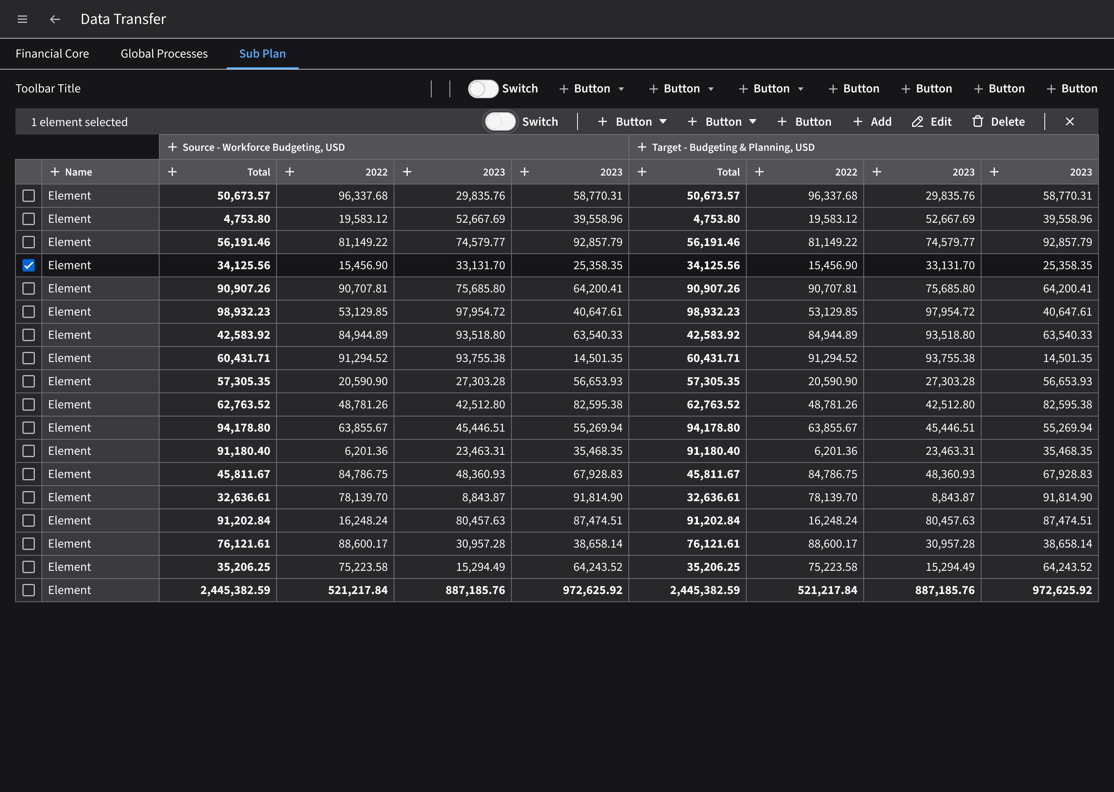The height and width of the screenshot is (792, 1114).
Task: Check the row with total 2,445,382.59
Action: click(x=29, y=590)
